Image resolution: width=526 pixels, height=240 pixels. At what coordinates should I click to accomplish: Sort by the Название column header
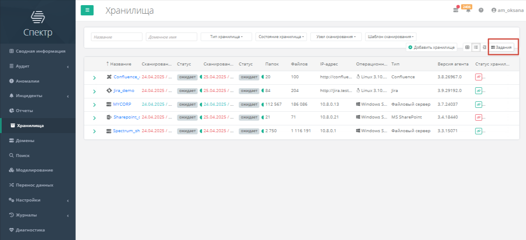[119, 64]
